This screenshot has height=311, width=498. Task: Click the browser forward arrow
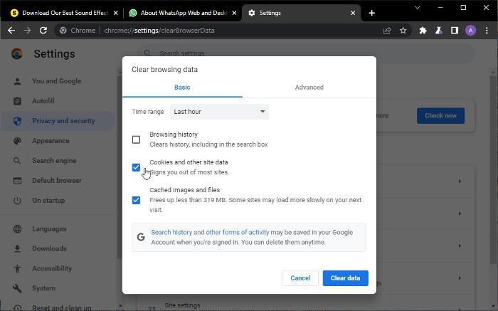point(27,31)
